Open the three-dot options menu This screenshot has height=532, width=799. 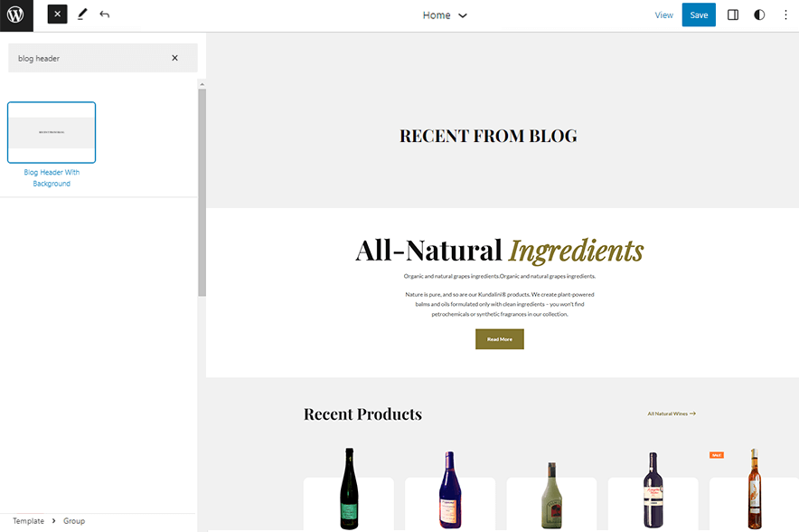coord(785,15)
